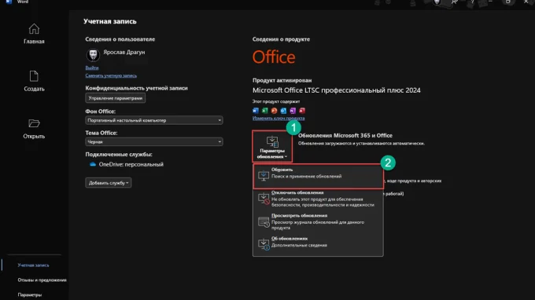The image size is (535, 300).
Task: Open help with the question mark icon
Action: pos(473,2)
